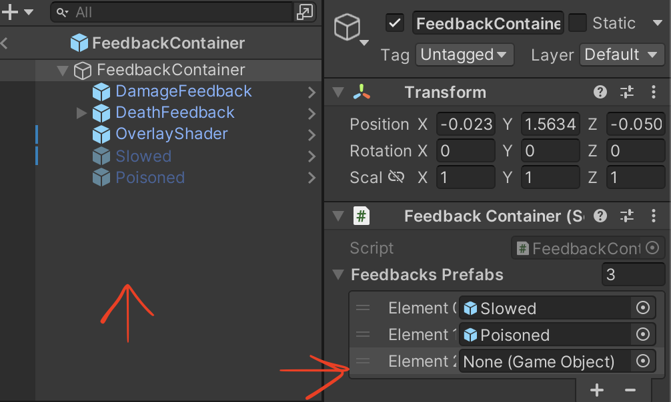The image size is (671, 402).
Task: Click the hierarchy search expand icon
Action: (x=305, y=12)
